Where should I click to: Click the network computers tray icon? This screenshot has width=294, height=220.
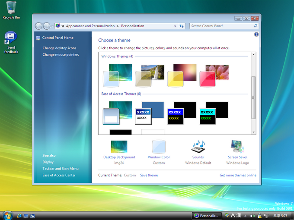266,216
